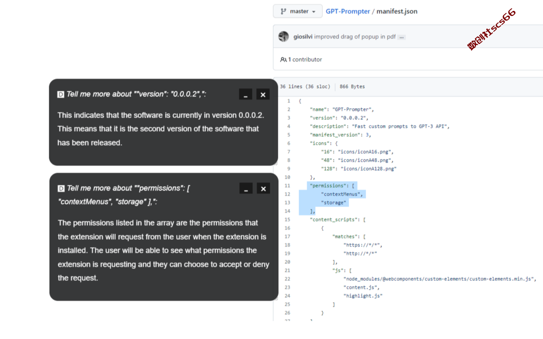Click the '36 lines (36 sloc)' file info
The width and height of the screenshot is (543, 339).
point(305,86)
